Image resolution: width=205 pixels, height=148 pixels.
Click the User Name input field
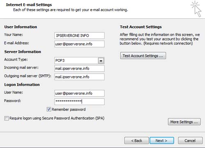coord(80,93)
